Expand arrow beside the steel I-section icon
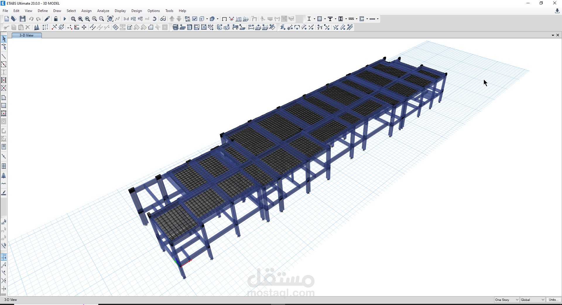The height and width of the screenshot is (305, 562). (314, 19)
